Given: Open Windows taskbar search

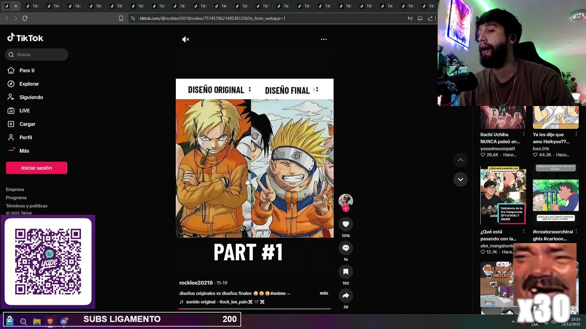Looking at the screenshot, I should [x=23, y=321].
